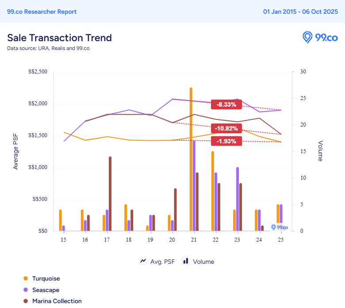Click the brown Marina Collection bar for year 17
This screenshot has width=345, height=308.
(110, 193)
